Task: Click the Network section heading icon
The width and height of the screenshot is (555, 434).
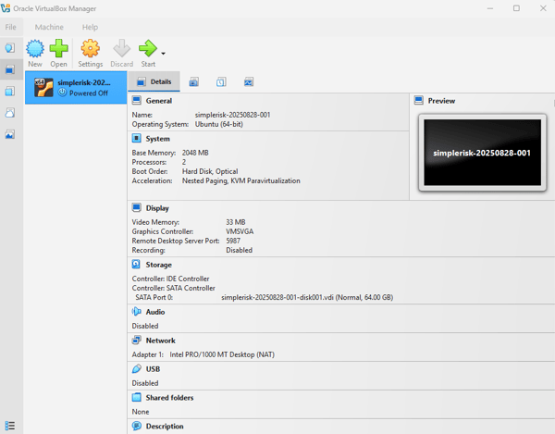Action: [137, 341]
